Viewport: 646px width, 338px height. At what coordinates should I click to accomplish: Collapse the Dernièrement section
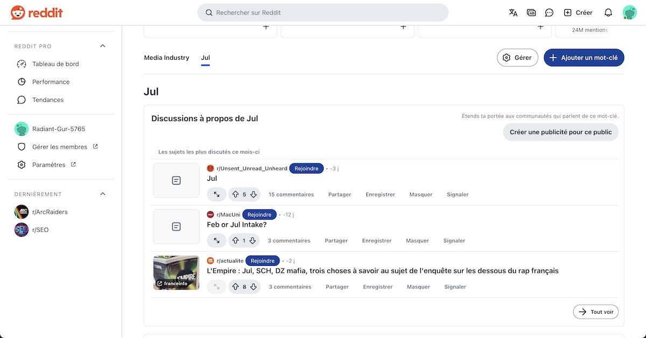(103, 194)
